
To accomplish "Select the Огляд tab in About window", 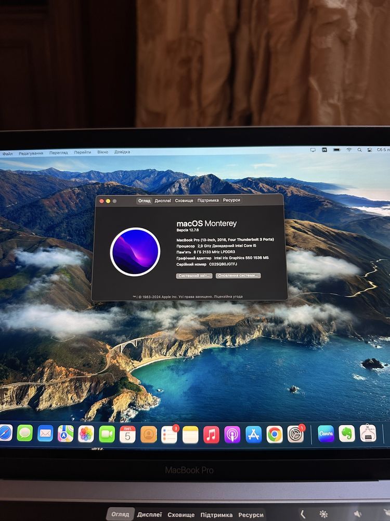I will [144, 201].
